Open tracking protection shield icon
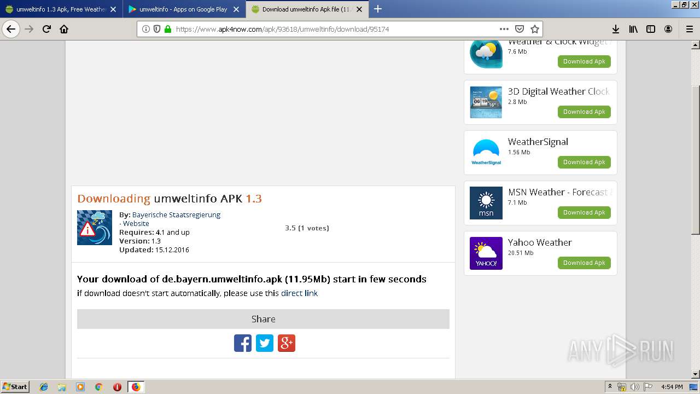This screenshot has height=394, width=700. pos(157,29)
